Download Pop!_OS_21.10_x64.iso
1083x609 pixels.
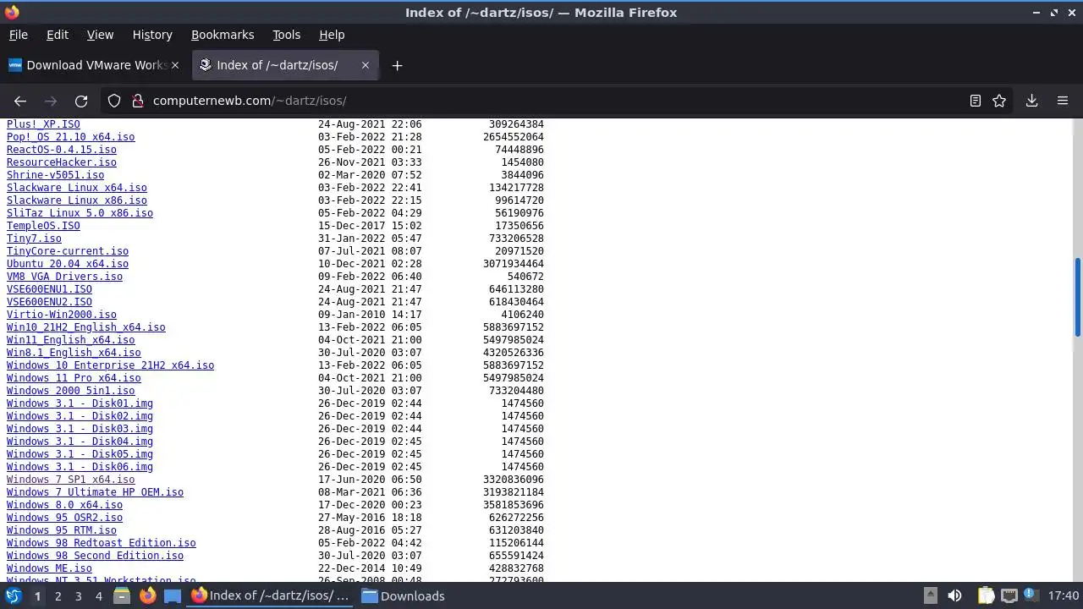(70, 137)
